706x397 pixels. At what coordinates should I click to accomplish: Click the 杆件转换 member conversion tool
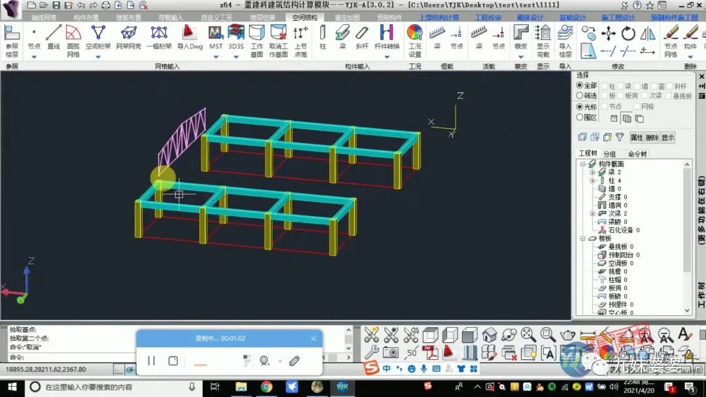pyautogui.click(x=387, y=39)
